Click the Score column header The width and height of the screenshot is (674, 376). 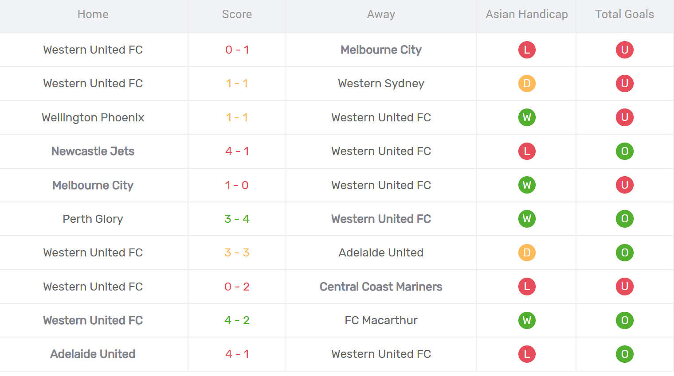click(x=237, y=14)
